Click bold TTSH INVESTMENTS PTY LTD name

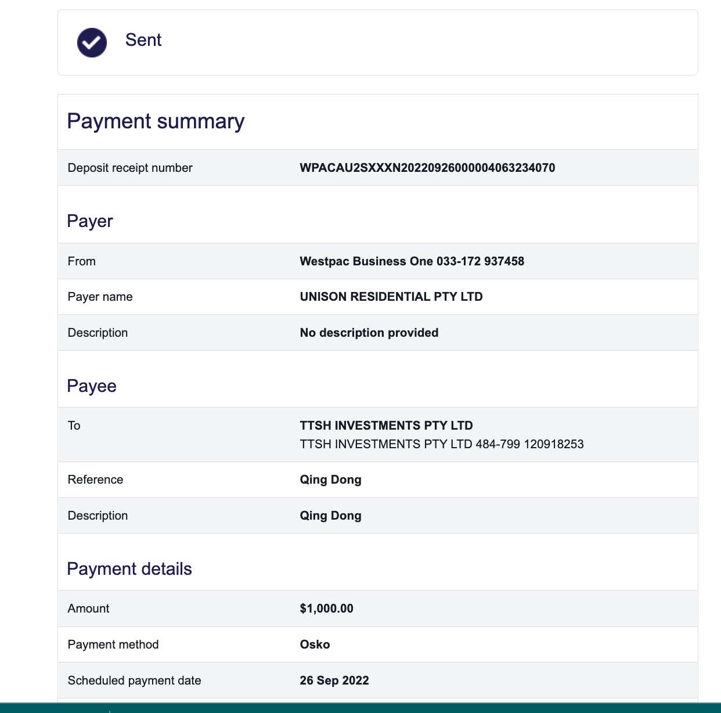point(386,426)
